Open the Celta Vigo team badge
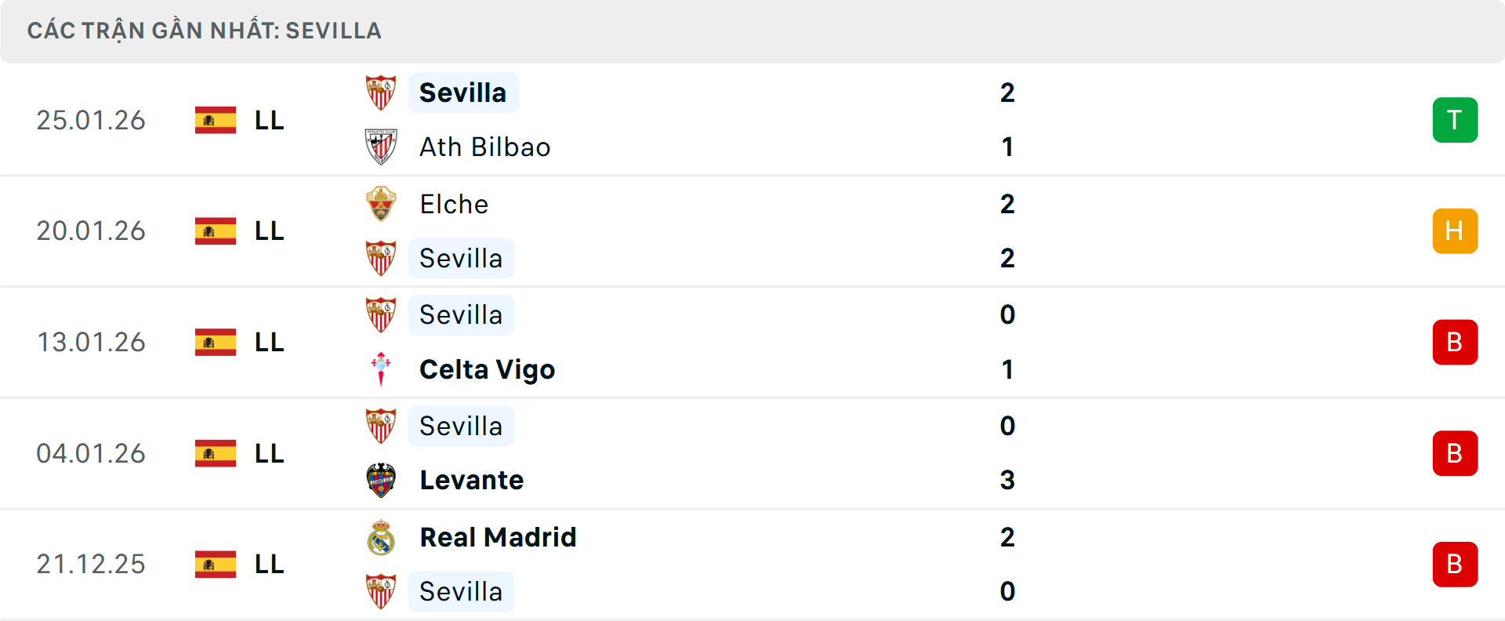 click(x=382, y=369)
